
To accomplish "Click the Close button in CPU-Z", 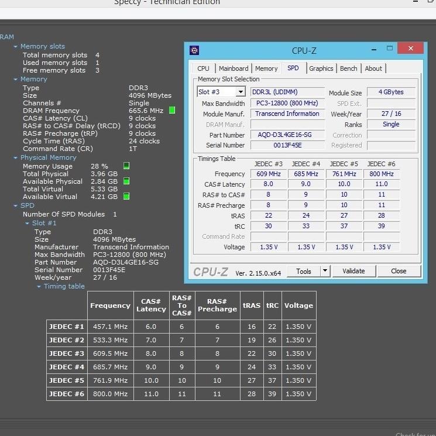I will [399, 271].
